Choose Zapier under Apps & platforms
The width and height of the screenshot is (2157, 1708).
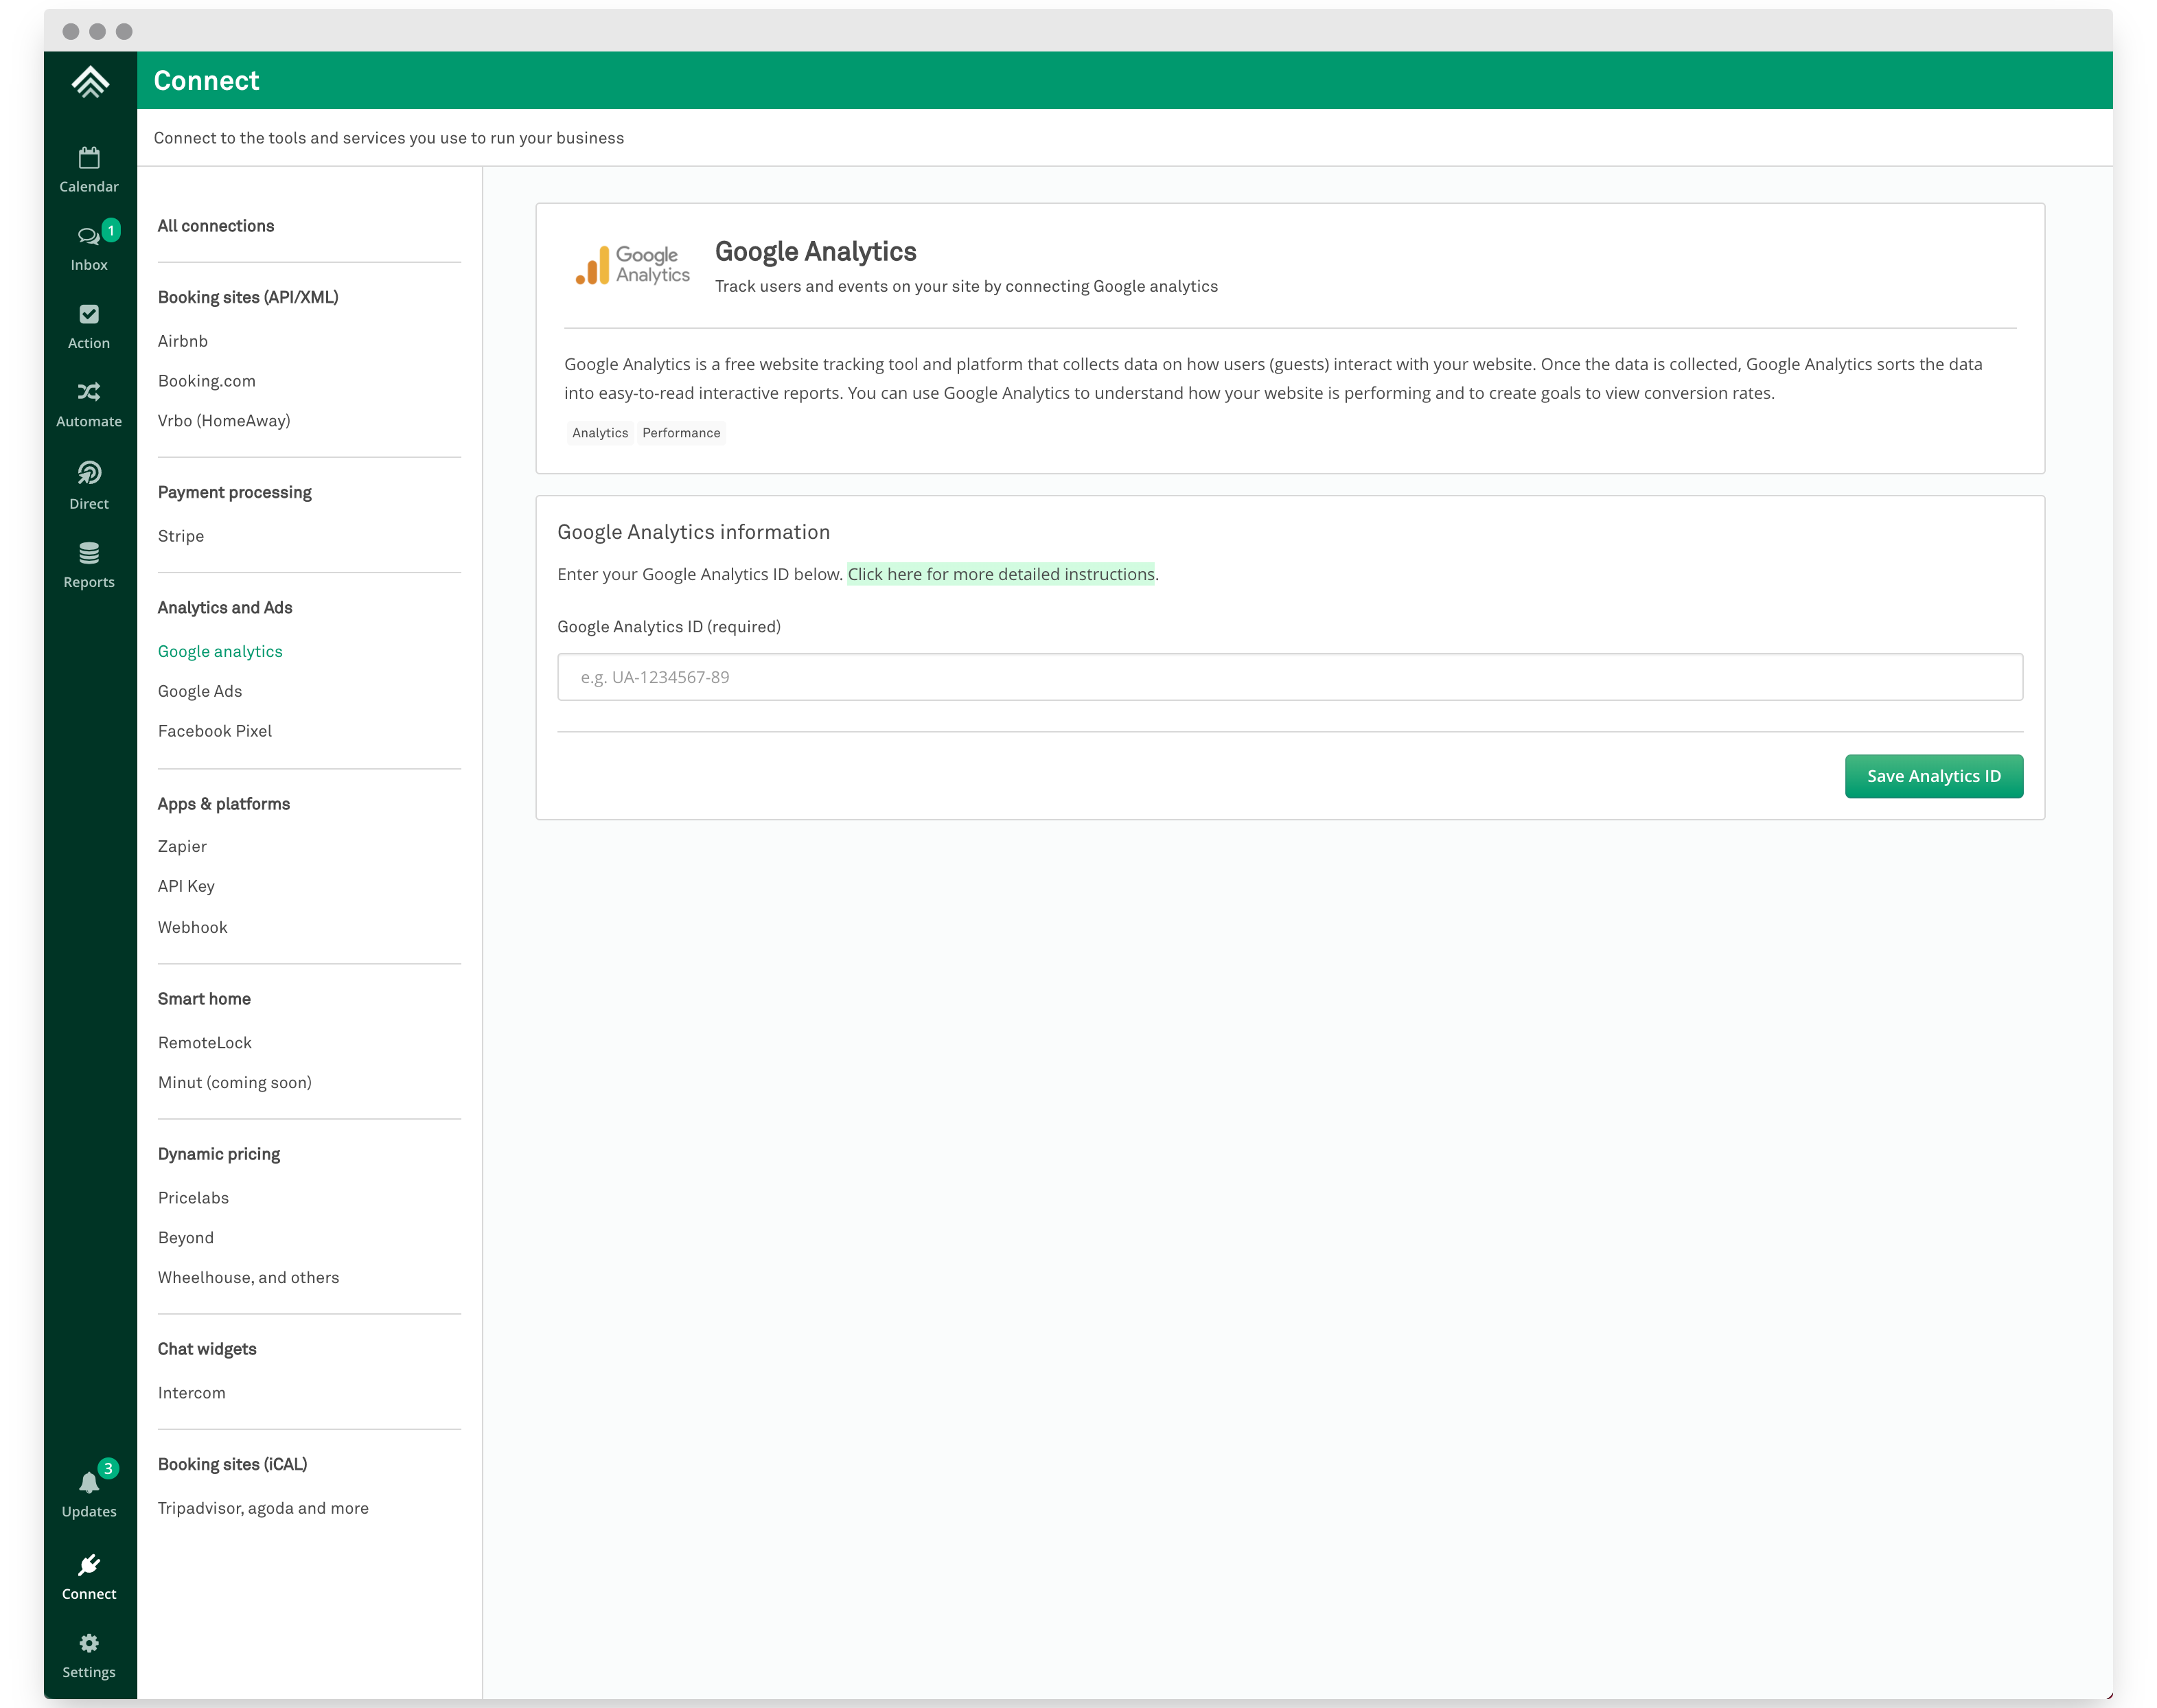coord(182,846)
